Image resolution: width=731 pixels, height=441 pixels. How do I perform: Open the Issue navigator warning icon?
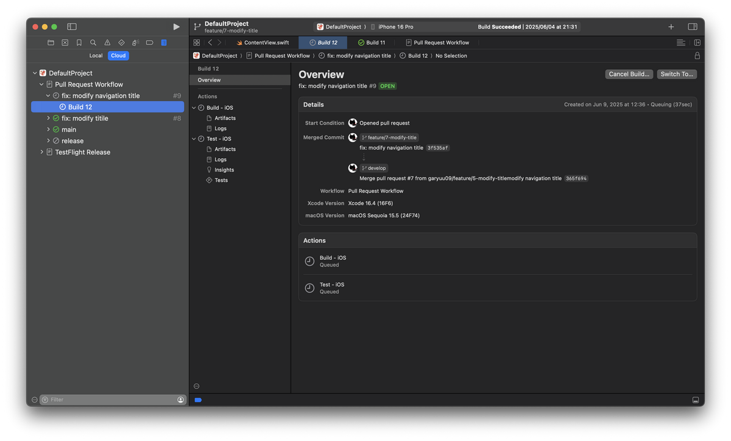click(107, 43)
